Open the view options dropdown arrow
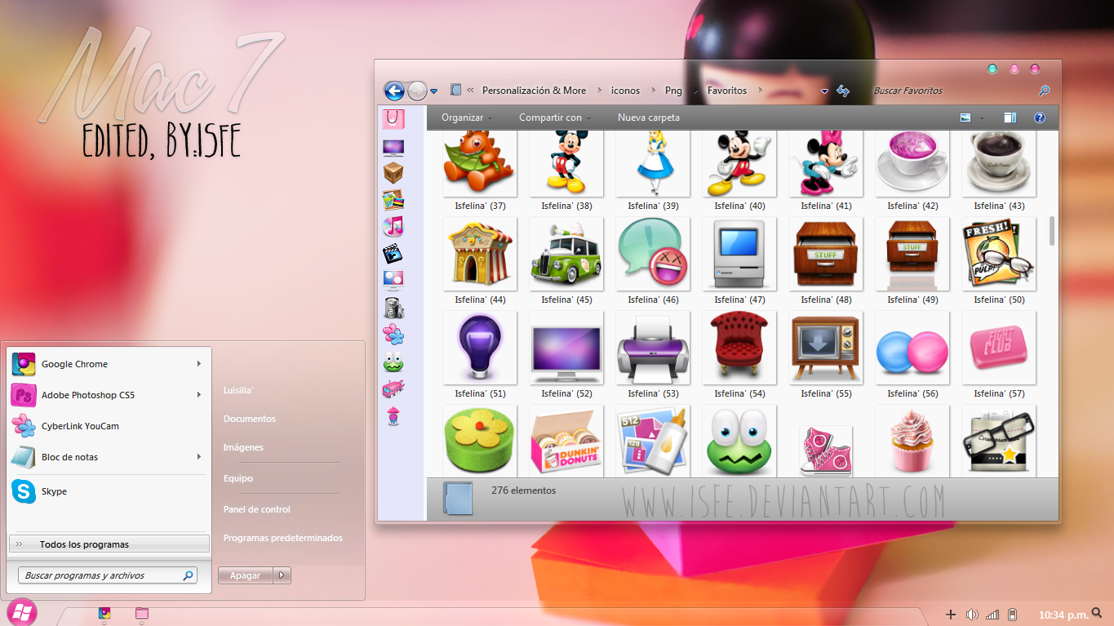This screenshot has width=1114, height=626. [982, 118]
